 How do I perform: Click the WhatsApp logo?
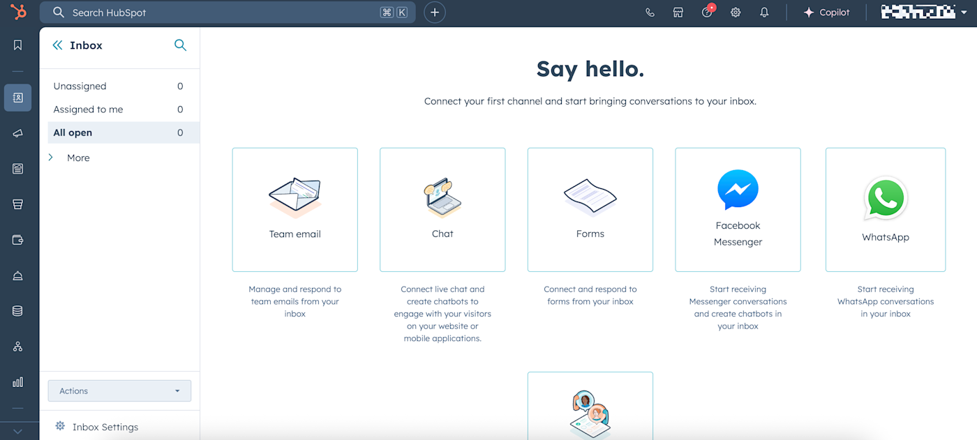886,199
